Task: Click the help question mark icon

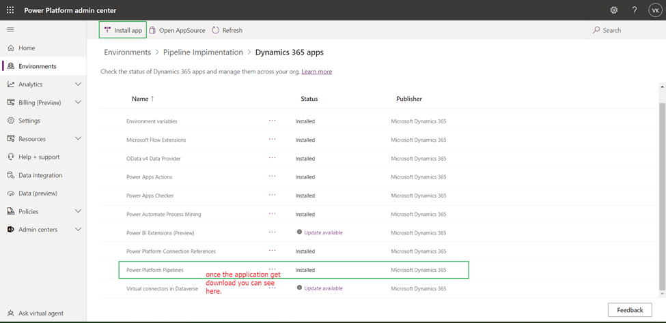Action: tap(634, 10)
